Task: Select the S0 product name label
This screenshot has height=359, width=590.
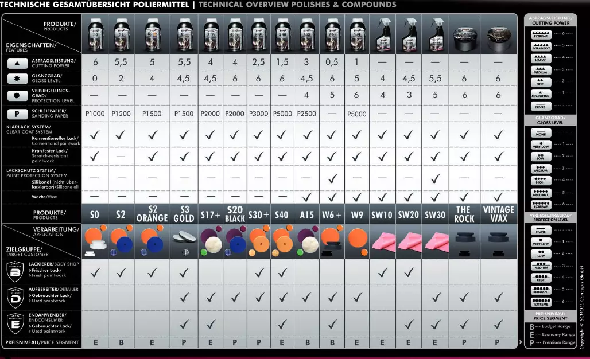Action: [x=95, y=214]
